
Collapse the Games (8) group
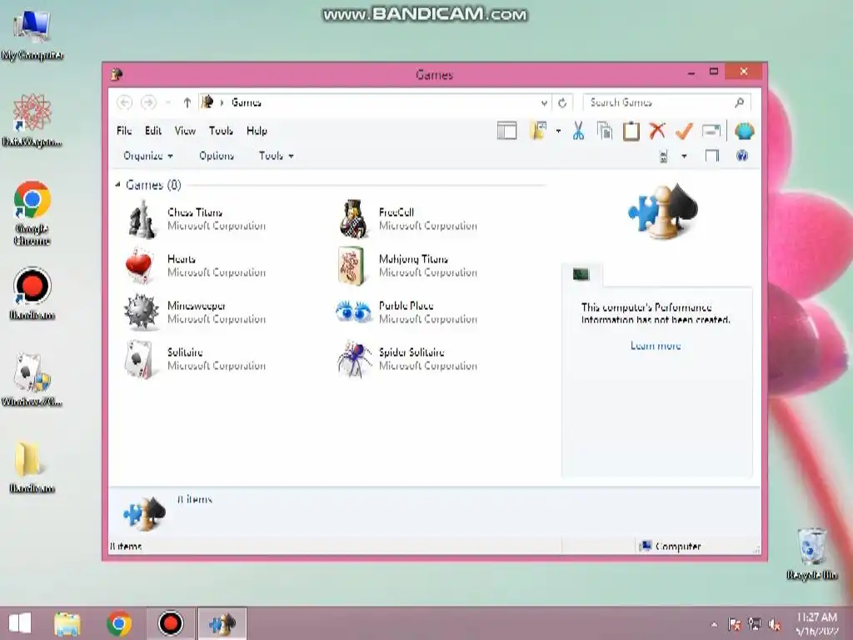tap(117, 185)
